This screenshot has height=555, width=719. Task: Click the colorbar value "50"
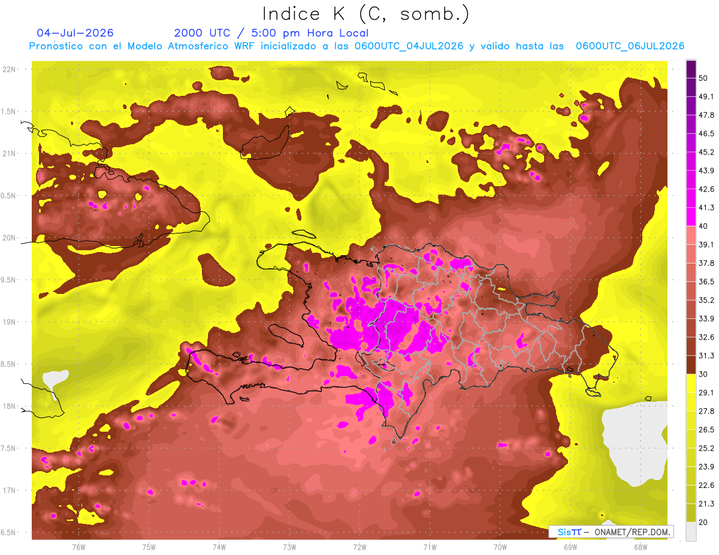[x=705, y=79]
